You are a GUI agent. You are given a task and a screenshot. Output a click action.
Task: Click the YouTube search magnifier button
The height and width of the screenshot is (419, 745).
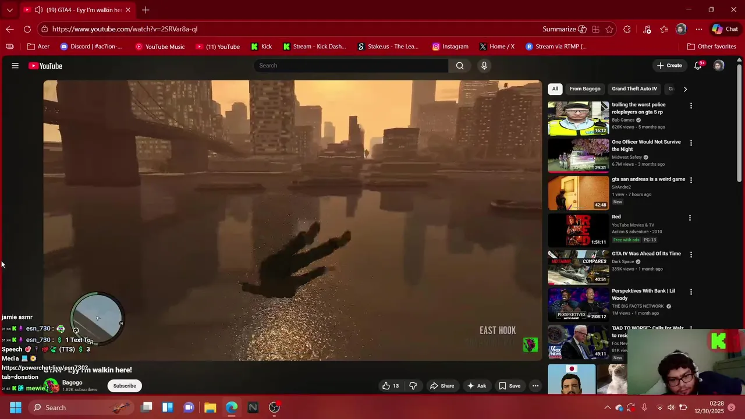(x=460, y=66)
